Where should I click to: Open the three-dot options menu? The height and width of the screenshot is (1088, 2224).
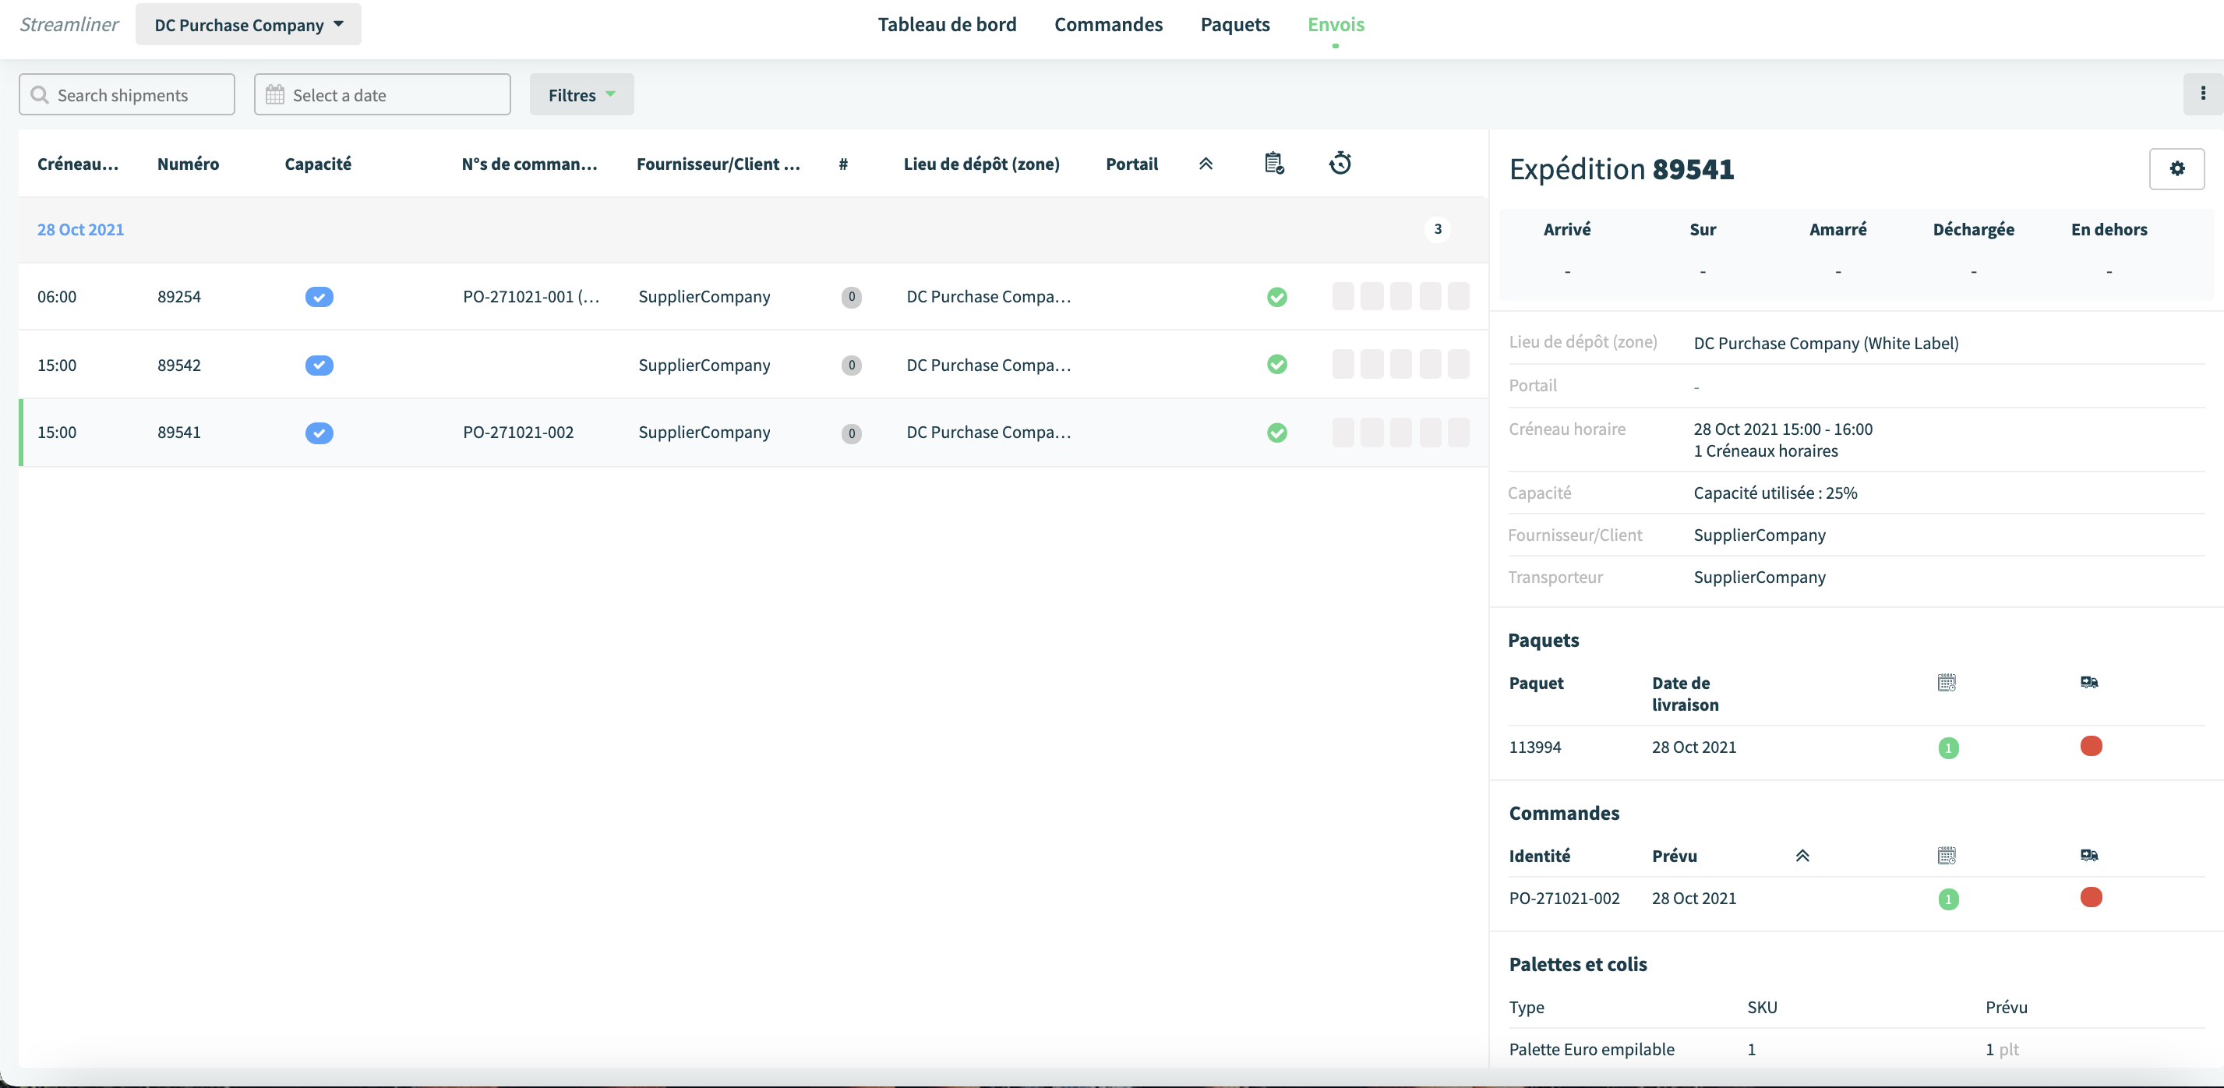[2202, 94]
